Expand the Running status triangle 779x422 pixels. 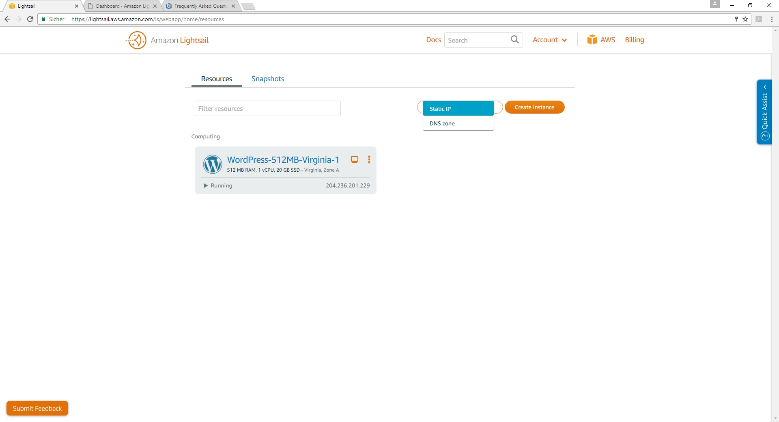click(206, 185)
